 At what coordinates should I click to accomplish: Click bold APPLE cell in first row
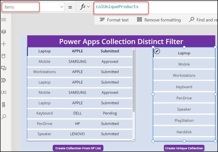pos(77,51)
